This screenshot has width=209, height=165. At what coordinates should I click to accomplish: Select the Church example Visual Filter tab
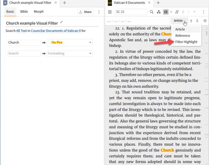(30, 3)
